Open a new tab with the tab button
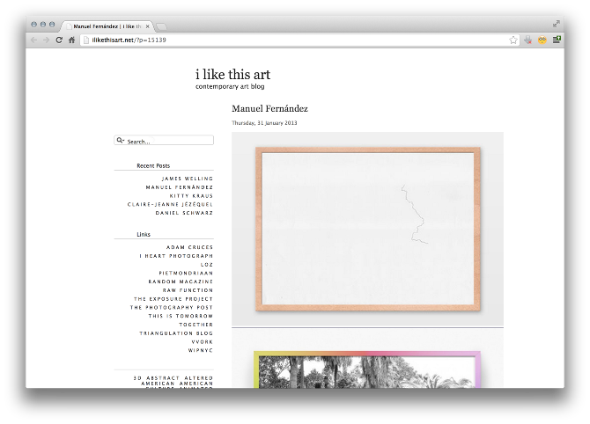Screen dimensions: 590x424 (161, 26)
